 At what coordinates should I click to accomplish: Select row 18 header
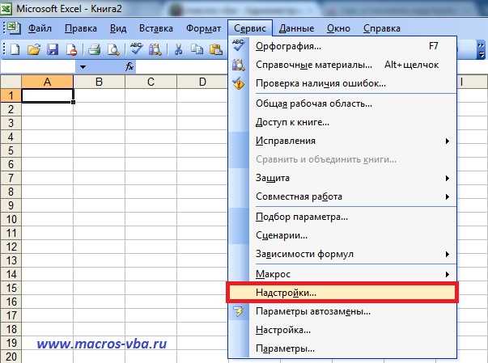pos(11,329)
